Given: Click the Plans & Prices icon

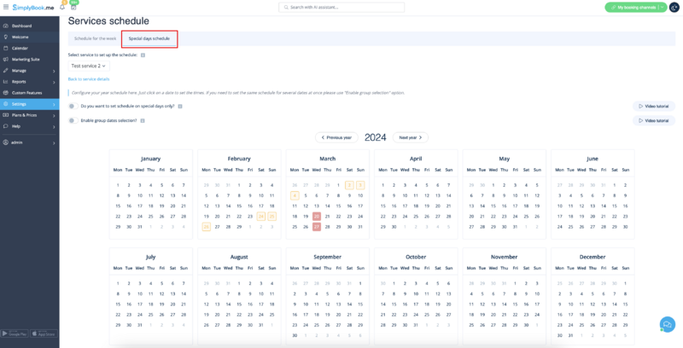Looking at the screenshot, I should coord(6,115).
